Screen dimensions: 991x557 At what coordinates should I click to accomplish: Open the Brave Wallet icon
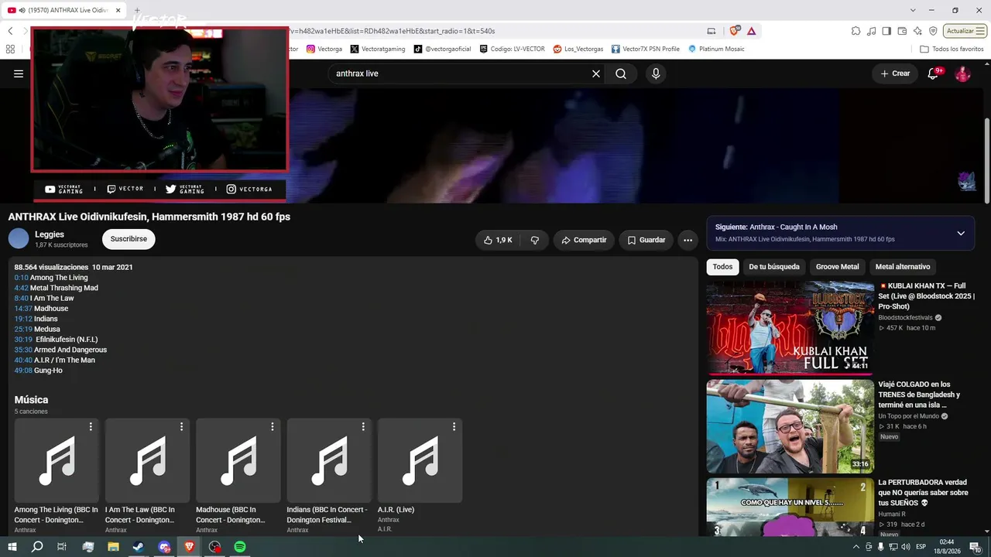903,31
